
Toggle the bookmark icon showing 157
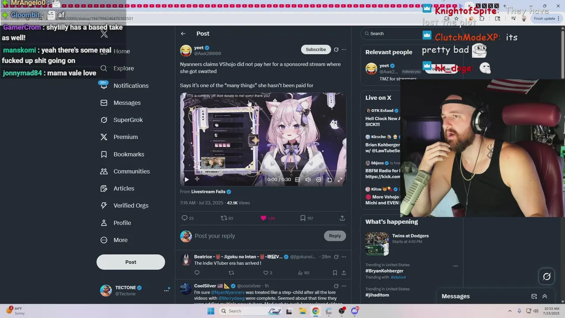[x=303, y=218]
